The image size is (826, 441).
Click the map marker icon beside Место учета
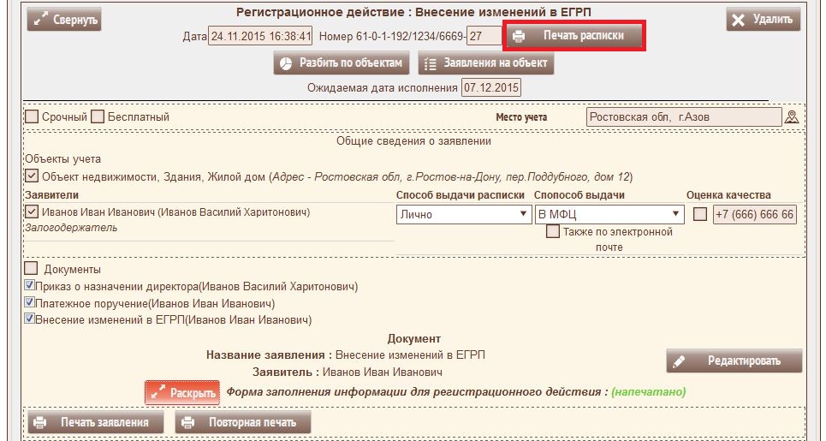[792, 117]
